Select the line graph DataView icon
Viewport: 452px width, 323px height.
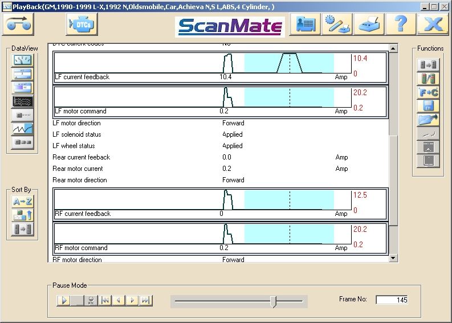22,129
